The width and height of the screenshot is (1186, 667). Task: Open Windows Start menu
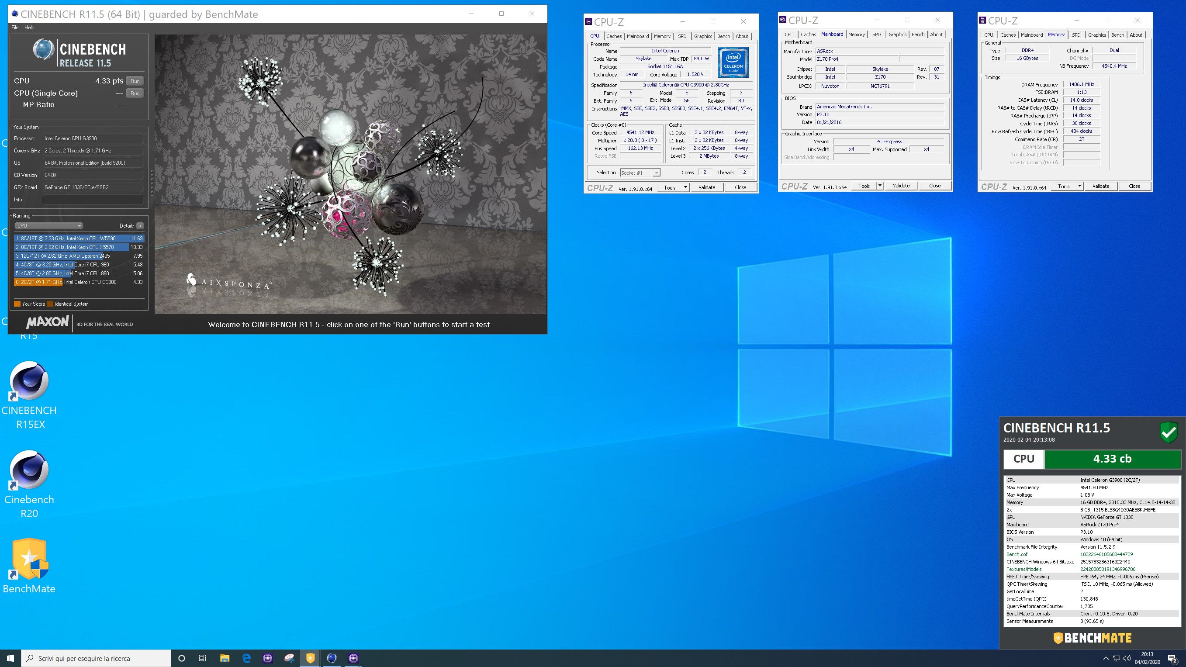pos(10,658)
